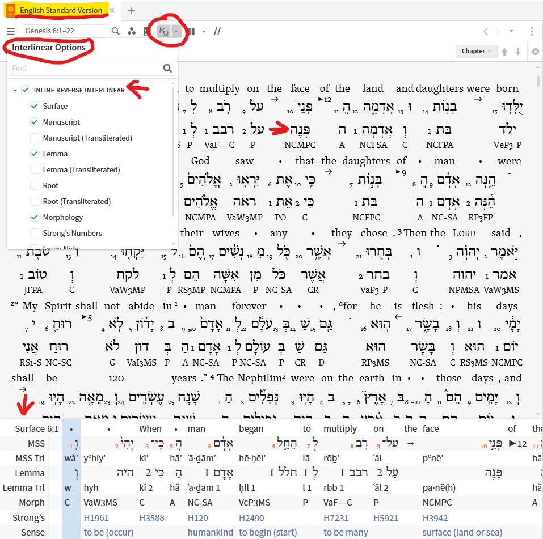The width and height of the screenshot is (543, 539).
Task: Open the three-dot panel options menu
Action: 532,32
